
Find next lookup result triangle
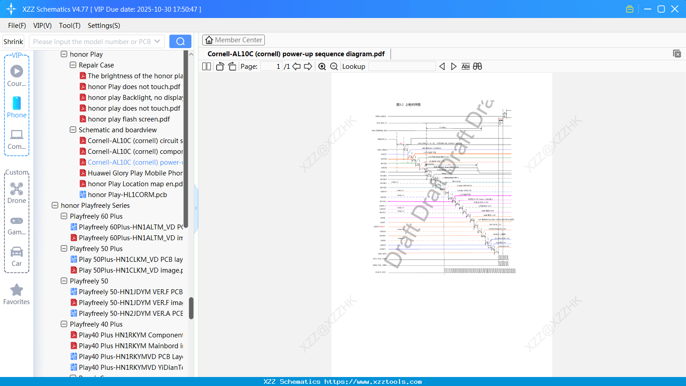click(454, 67)
